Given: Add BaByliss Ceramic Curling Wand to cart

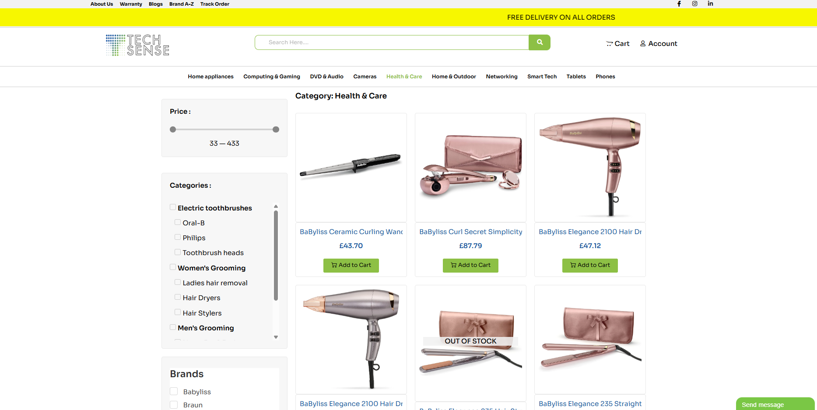Looking at the screenshot, I should pos(351,265).
